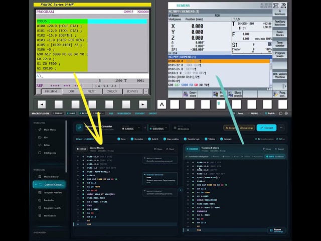
Task: Click the Siemens Time/counter softkey
Action: [x=280, y=44]
